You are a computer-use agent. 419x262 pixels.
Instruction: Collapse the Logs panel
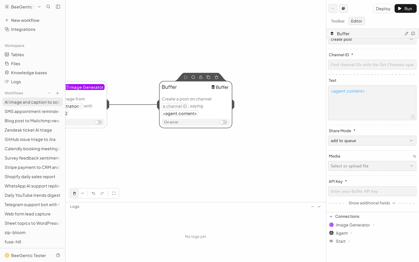319,207
